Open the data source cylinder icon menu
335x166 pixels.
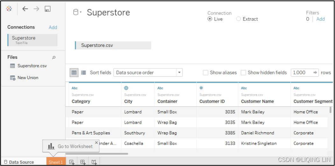77,12
